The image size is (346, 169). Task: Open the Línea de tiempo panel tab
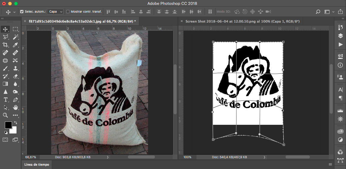coord(36,164)
